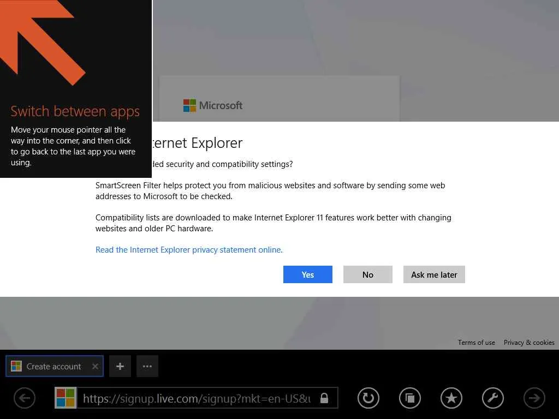Click the lock security icon in the address bar
The image size is (559, 419).
pos(324,398)
